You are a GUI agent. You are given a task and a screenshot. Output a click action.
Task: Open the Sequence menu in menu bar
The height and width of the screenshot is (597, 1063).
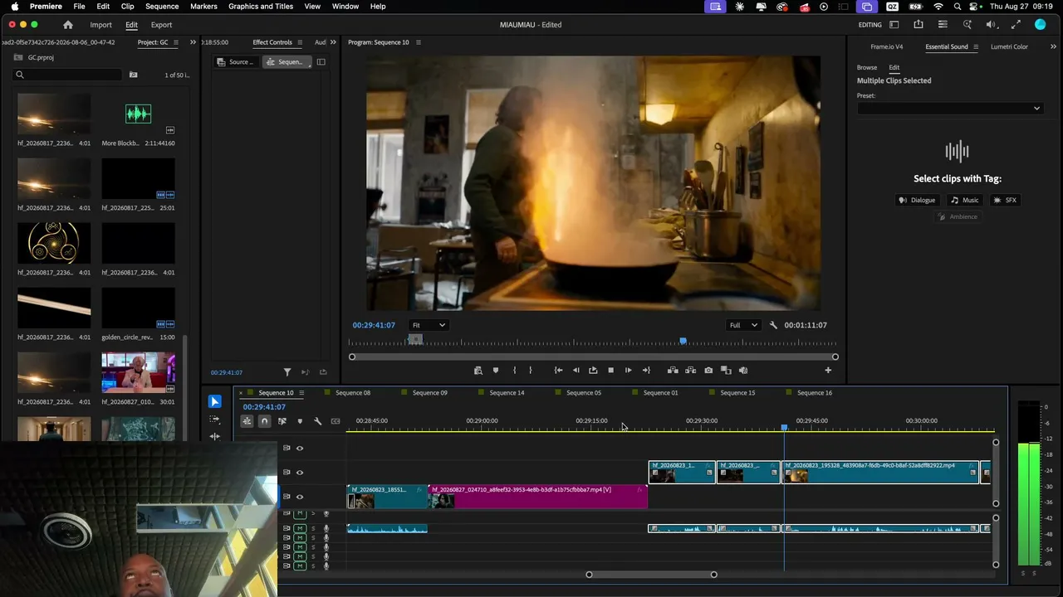(x=162, y=7)
